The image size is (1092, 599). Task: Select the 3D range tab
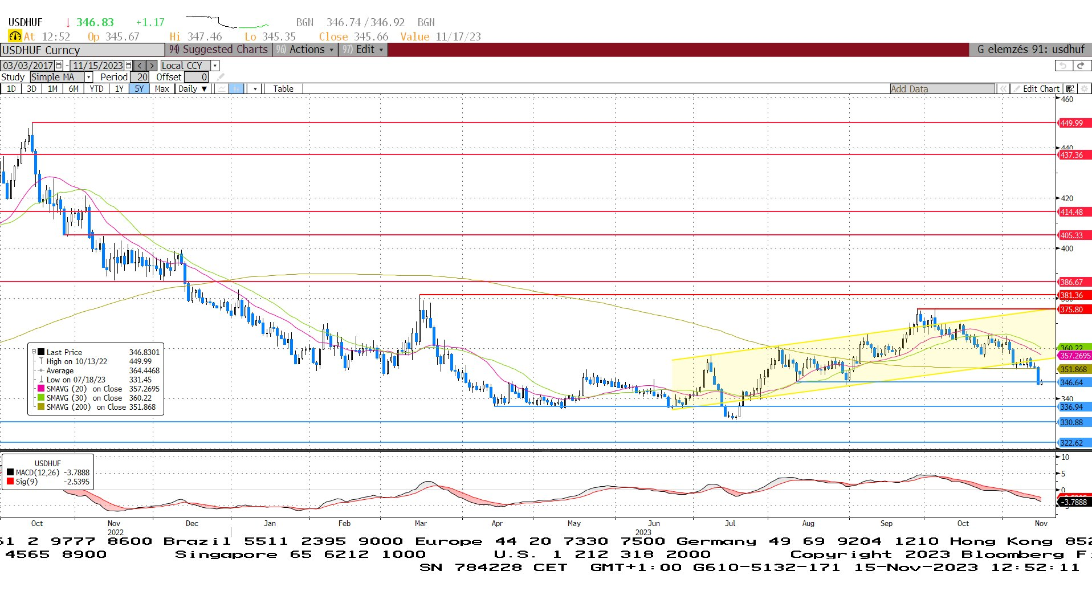[31, 89]
